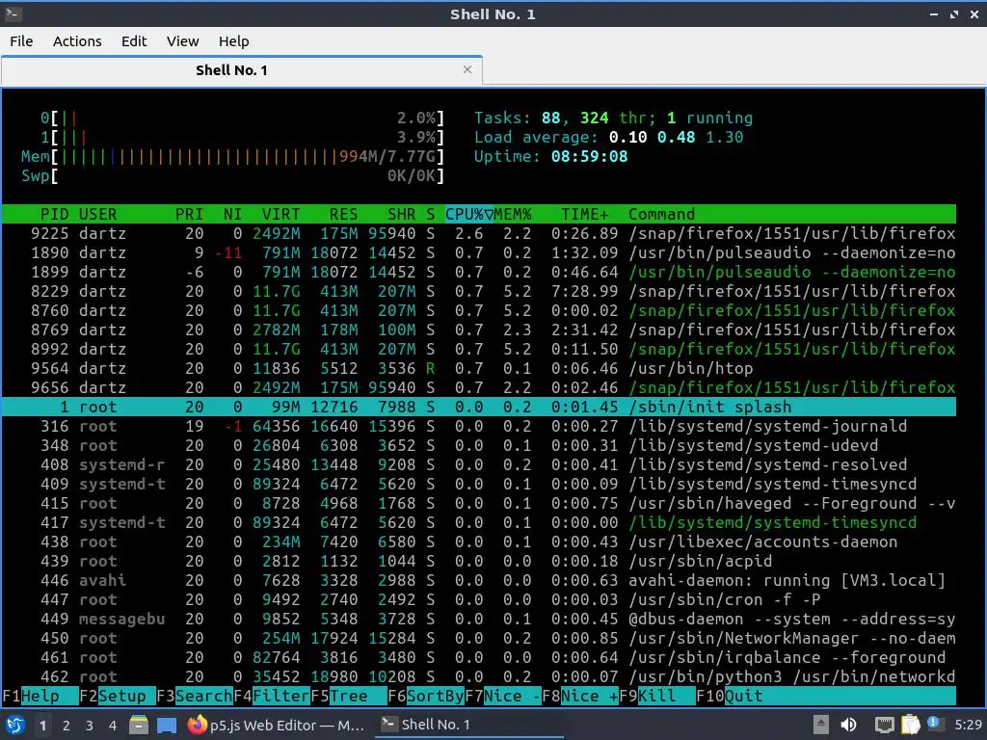Screen dimensions: 987x740
Task: Open the volume control tray icon
Action: (x=848, y=725)
